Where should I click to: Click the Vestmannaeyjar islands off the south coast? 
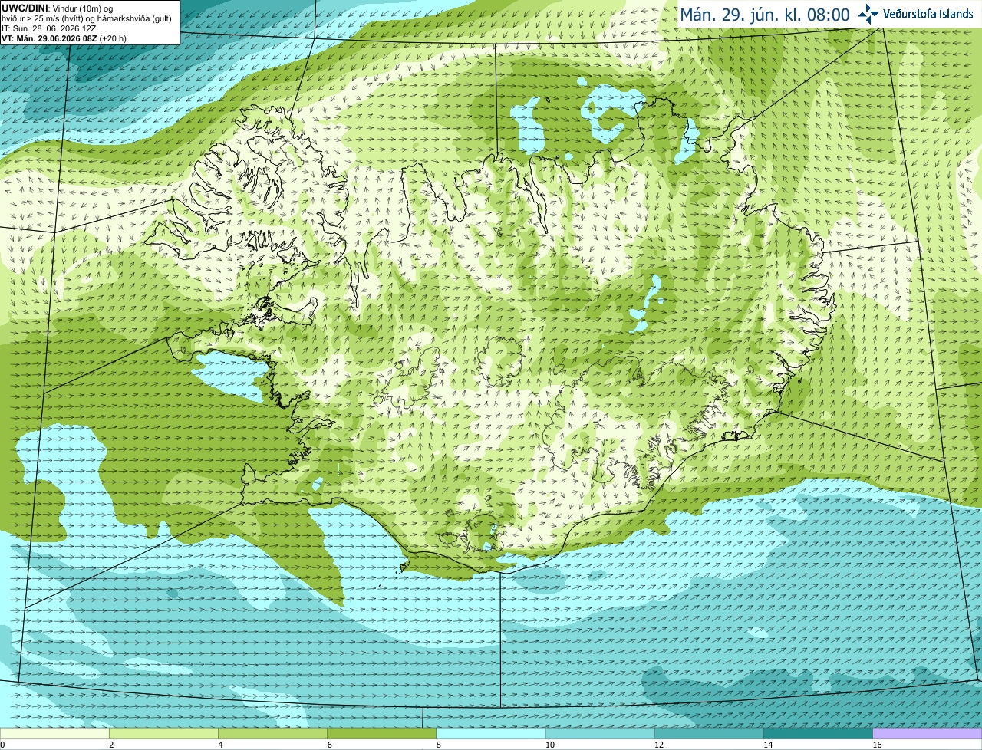404,568
